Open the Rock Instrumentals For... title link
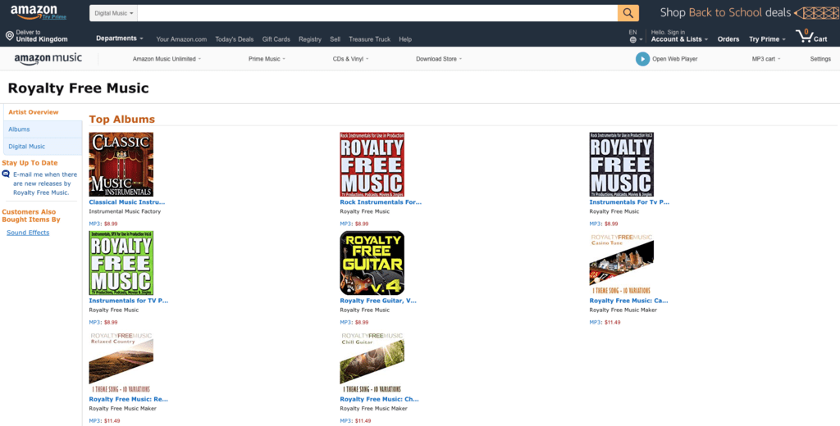840x426 pixels. click(x=381, y=202)
